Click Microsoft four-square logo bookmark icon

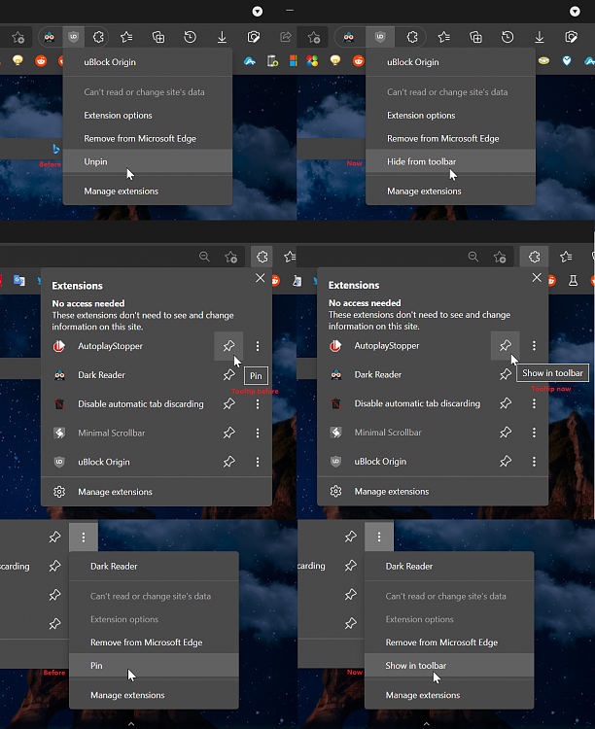293,60
